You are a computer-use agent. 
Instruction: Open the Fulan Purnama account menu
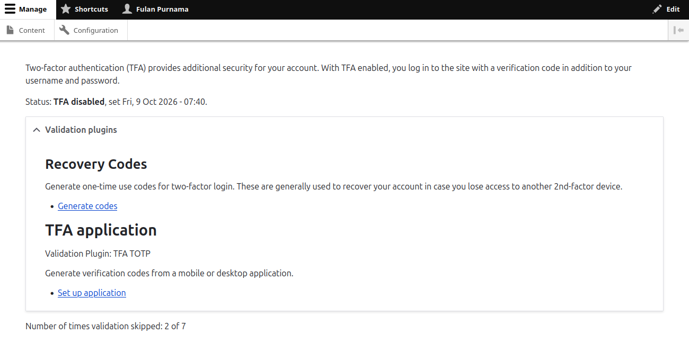tap(162, 9)
